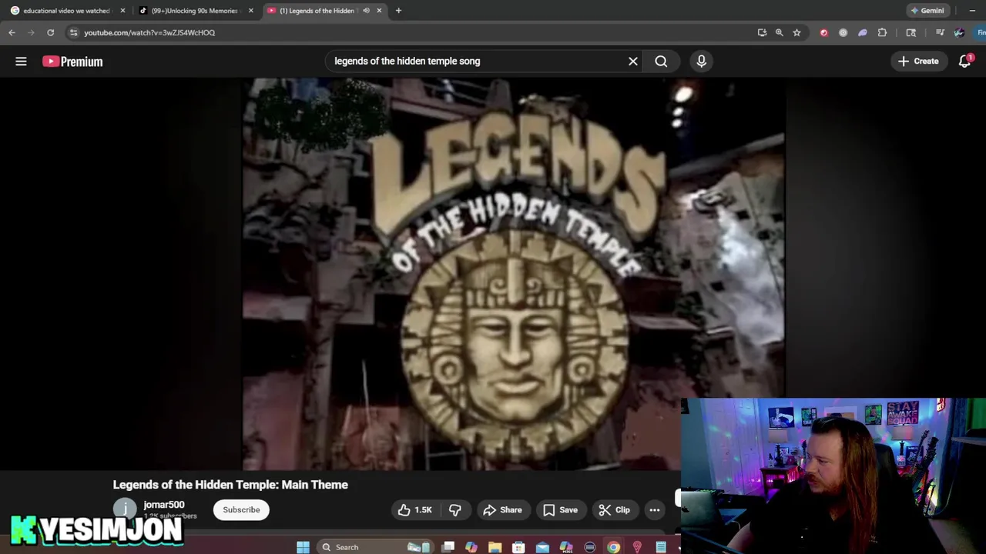This screenshot has width=986, height=554.
Task: Open Gemini in Chrome
Action: click(x=927, y=11)
